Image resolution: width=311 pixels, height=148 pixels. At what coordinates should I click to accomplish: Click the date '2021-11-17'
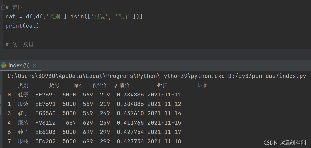click(164, 132)
